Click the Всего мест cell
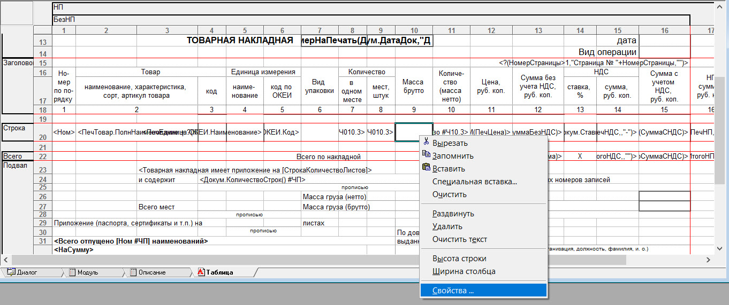729x305 pixels. [156, 207]
